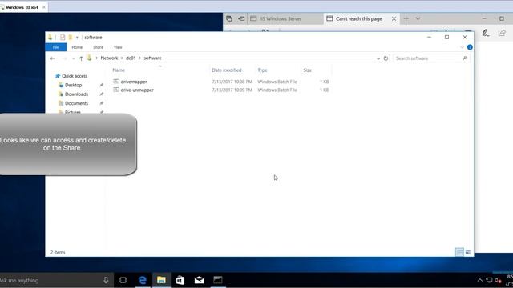
Task: Go forward in File Explorer
Action: pyautogui.click(x=64, y=58)
